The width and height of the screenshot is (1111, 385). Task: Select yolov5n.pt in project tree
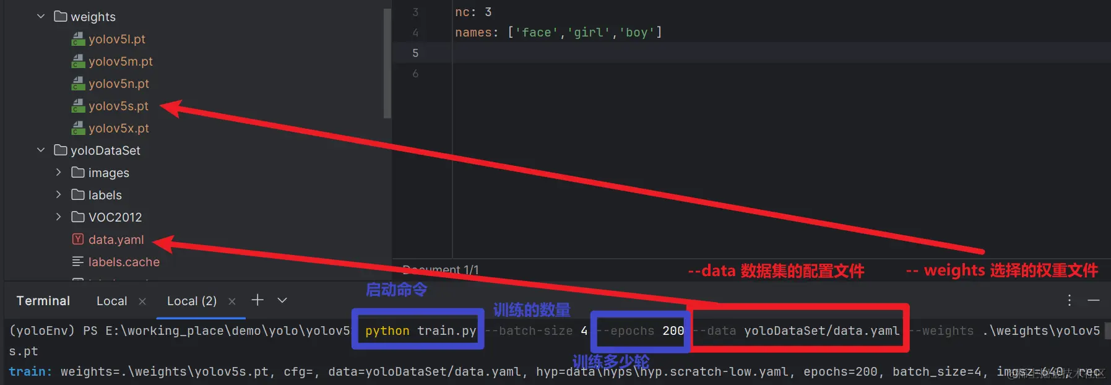point(119,84)
